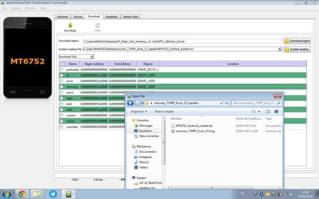Click the change view icon
This screenshot has height=199, width=319.
pyautogui.click(x=254, y=111)
